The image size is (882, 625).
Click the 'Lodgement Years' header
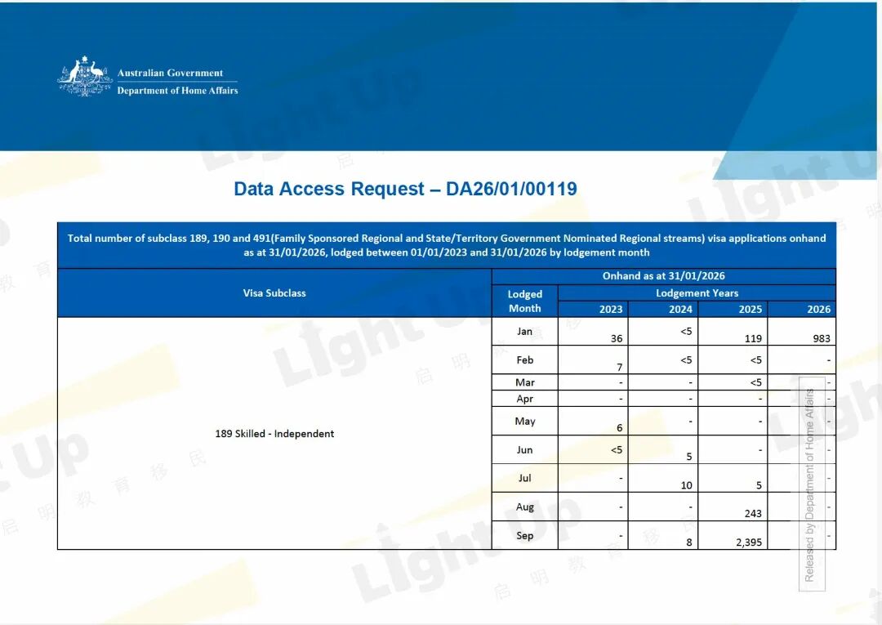[697, 292]
